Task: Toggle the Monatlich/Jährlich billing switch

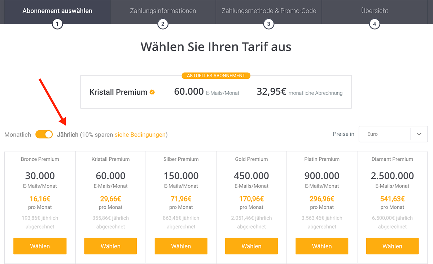Action: 44,135
